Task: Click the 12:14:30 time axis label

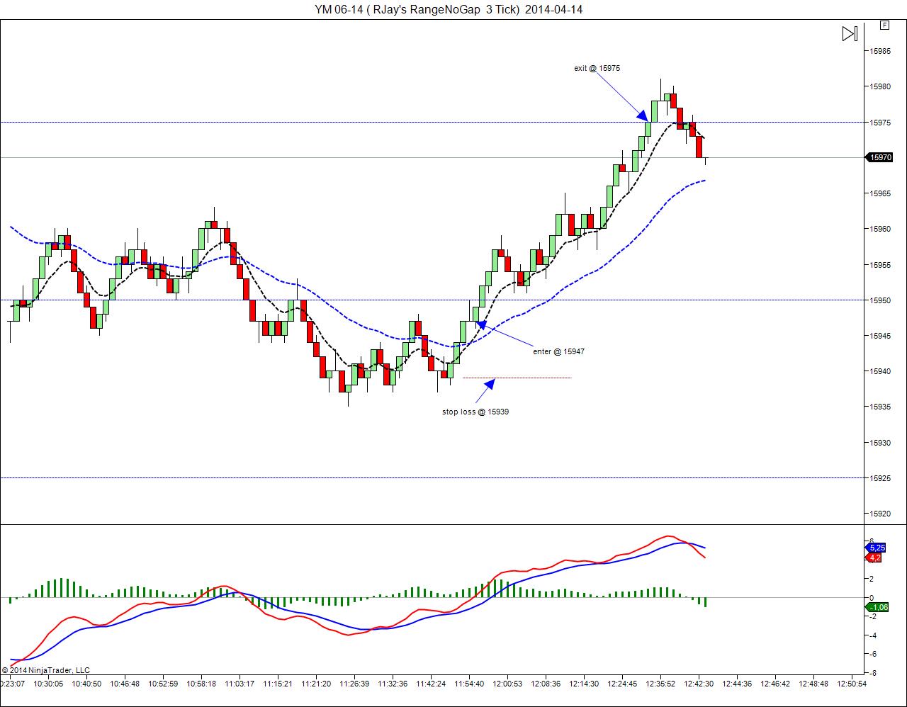Action: (x=584, y=684)
